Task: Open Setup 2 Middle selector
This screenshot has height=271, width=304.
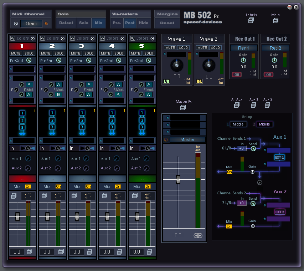Action: tap(264, 124)
